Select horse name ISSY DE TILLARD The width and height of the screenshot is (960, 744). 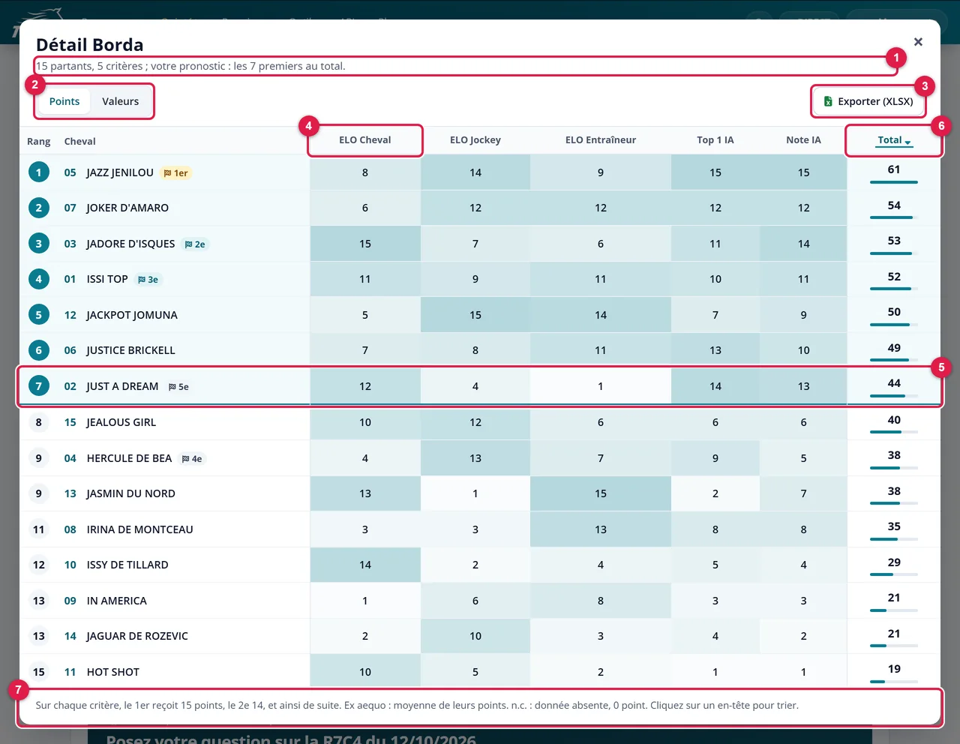(x=127, y=565)
